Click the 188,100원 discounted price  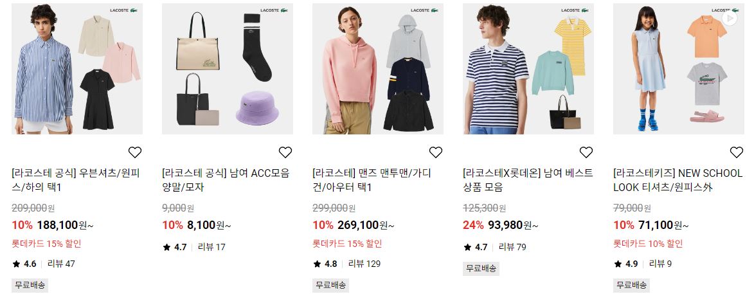65,225
